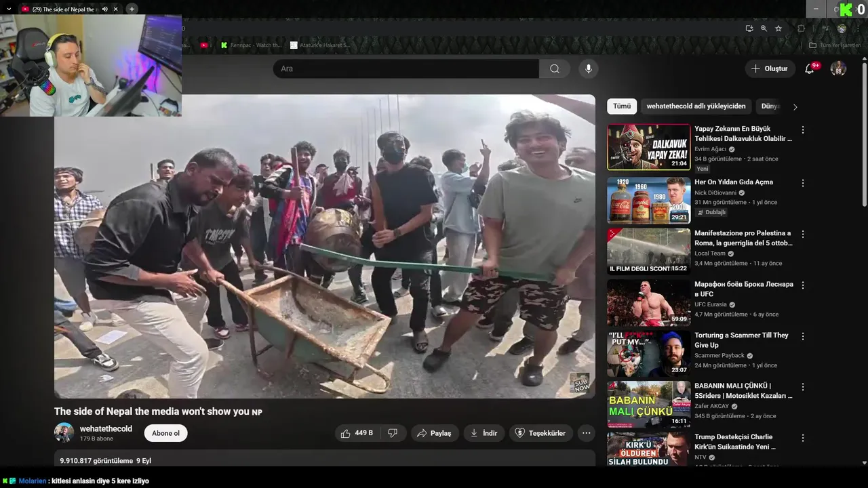Viewport: 868px width, 488px height.
Task: Mute the tab using its speaker icon
Action: (104, 9)
